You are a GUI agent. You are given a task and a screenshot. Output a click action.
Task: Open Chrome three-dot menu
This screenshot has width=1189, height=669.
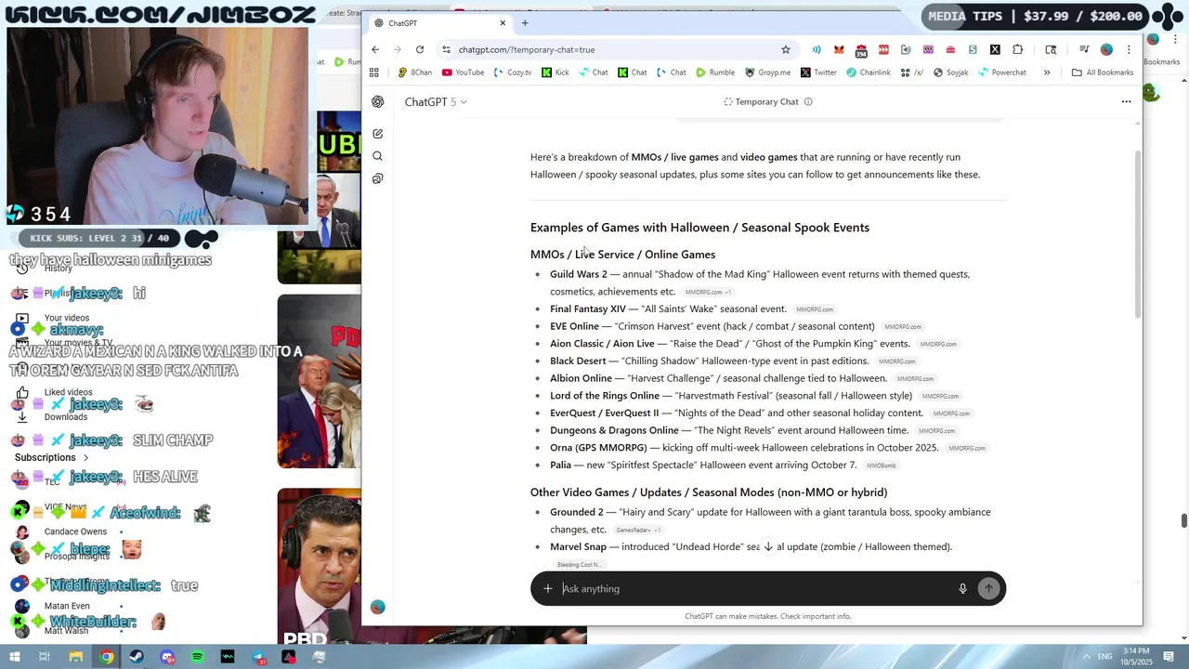point(1129,49)
